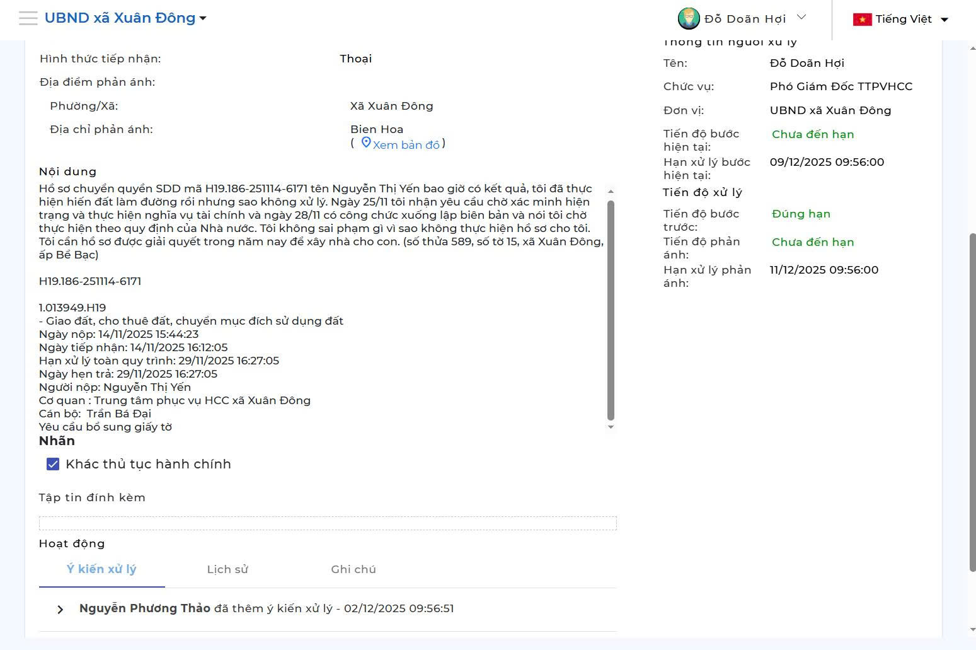Image resolution: width=976 pixels, height=650 pixels.
Task: Click the Bien Hoa address text
Action: click(x=377, y=129)
